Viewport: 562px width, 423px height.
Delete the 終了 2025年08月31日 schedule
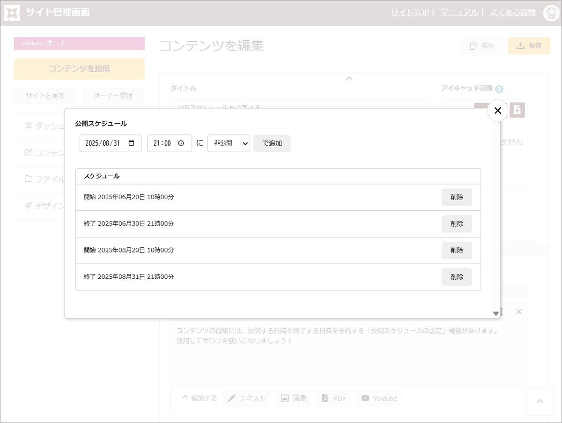click(x=457, y=277)
